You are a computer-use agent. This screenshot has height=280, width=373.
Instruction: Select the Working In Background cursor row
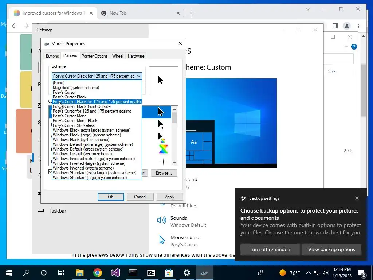click(x=161, y=137)
